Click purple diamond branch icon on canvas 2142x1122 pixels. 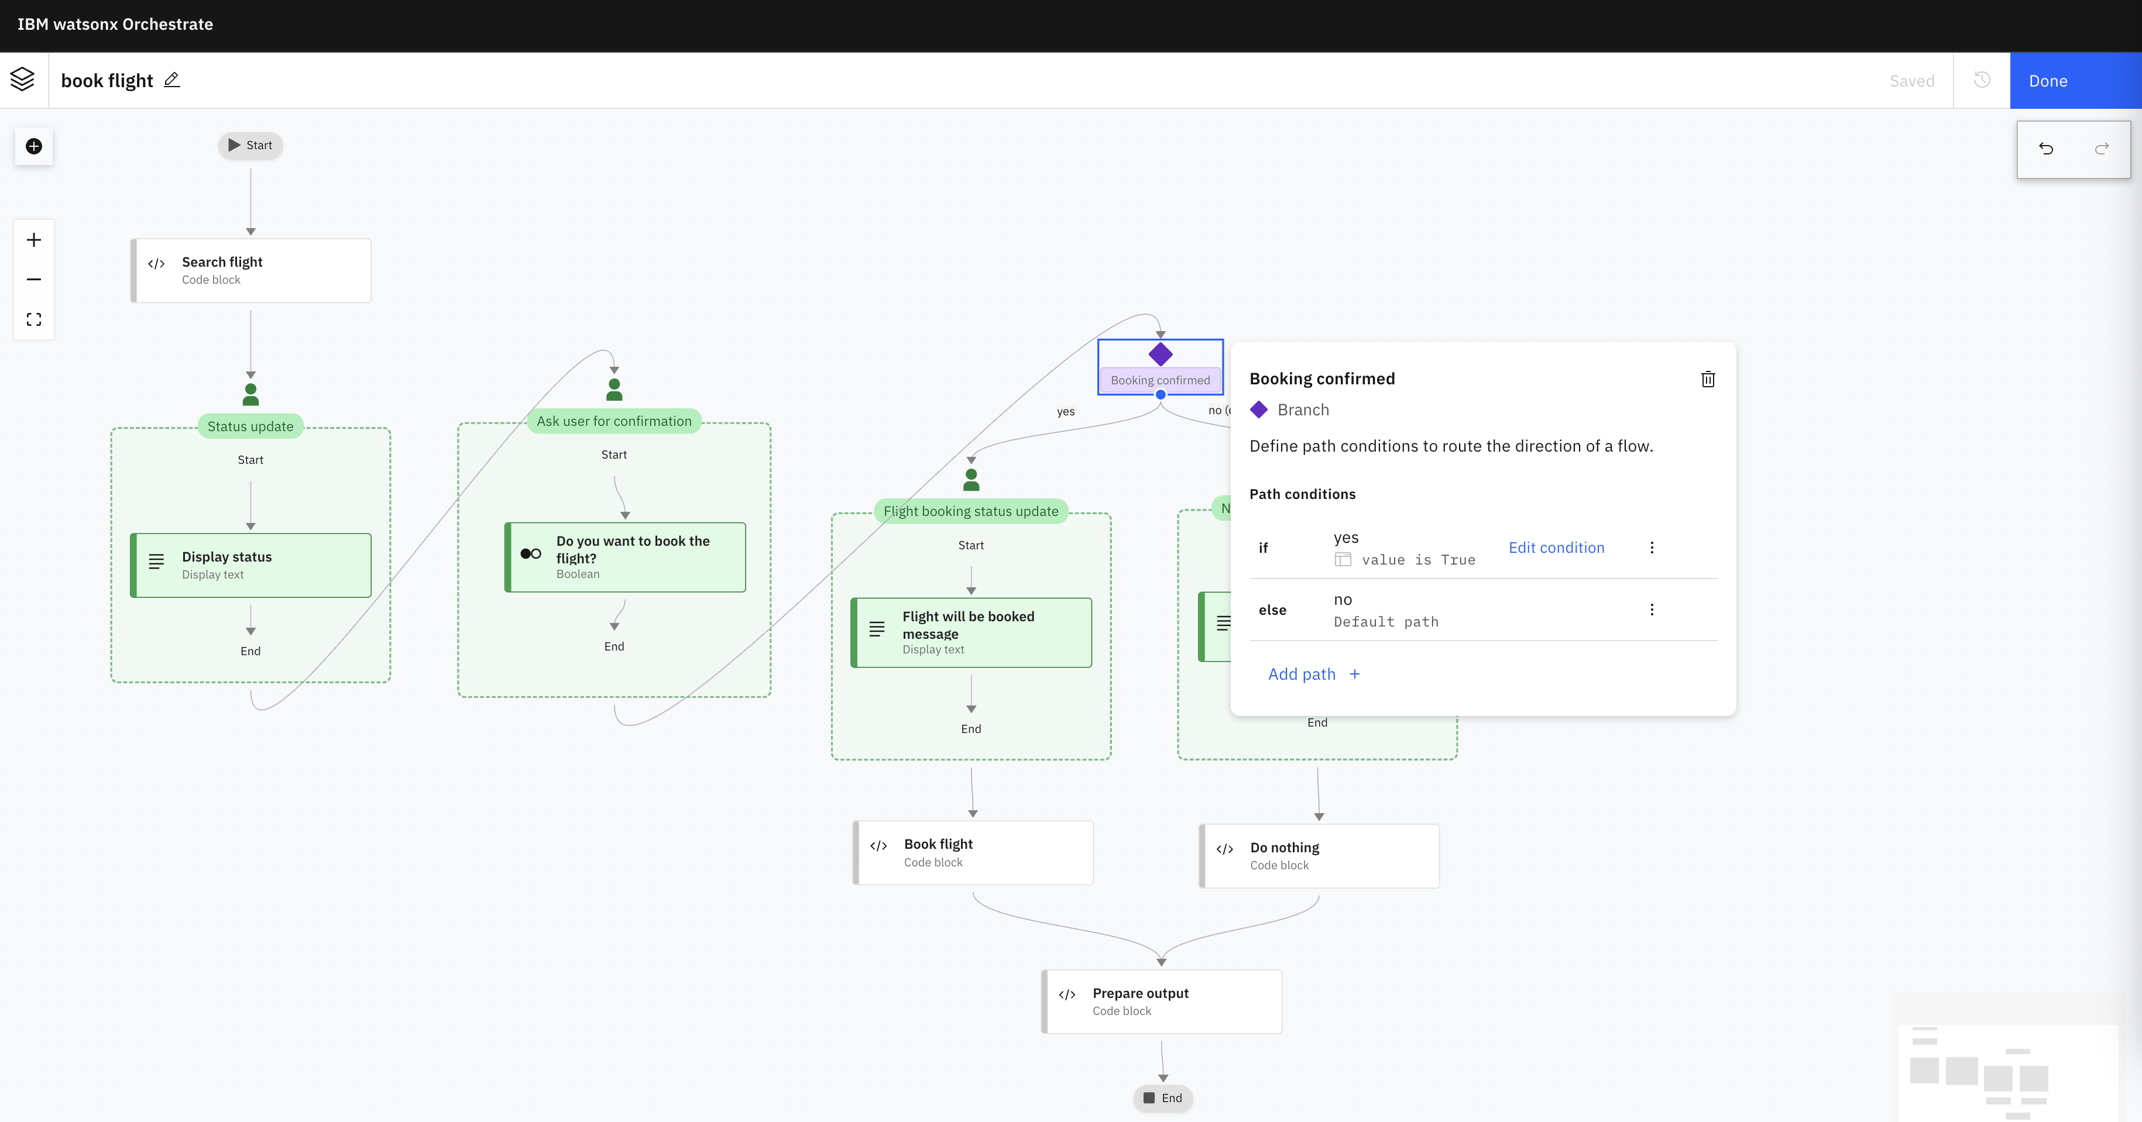click(x=1161, y=355)
